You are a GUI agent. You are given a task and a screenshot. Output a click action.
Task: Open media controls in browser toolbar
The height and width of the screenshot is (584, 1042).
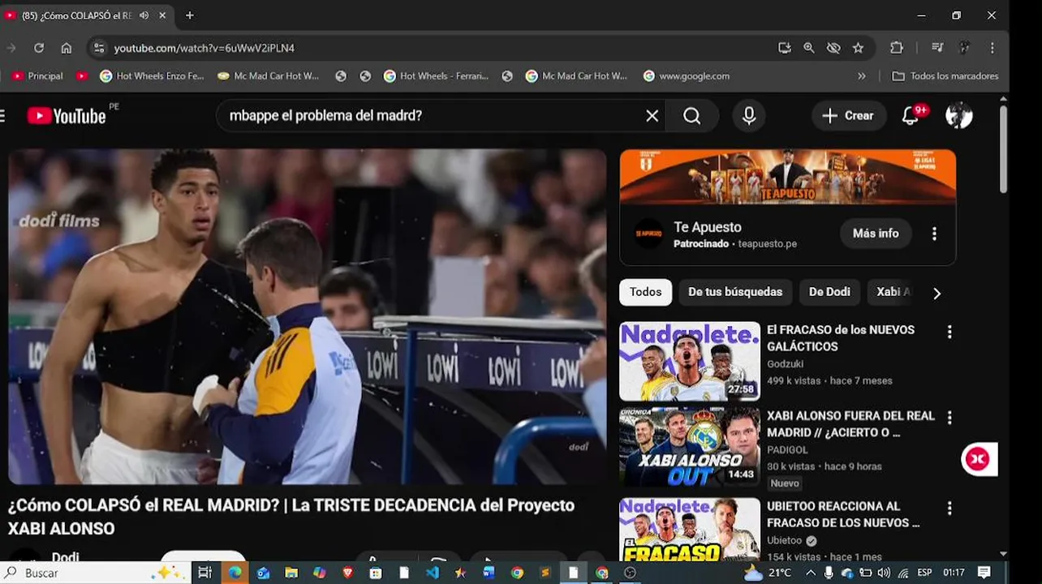[937, 48]
